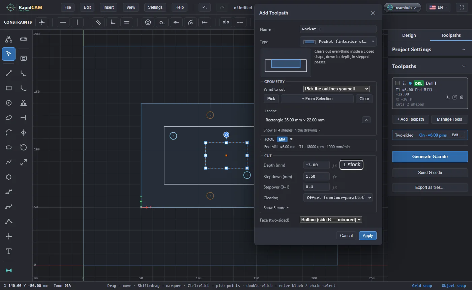
Task: Tick the Drill 1 toolpath checkbox
Action: click(397, 83)
